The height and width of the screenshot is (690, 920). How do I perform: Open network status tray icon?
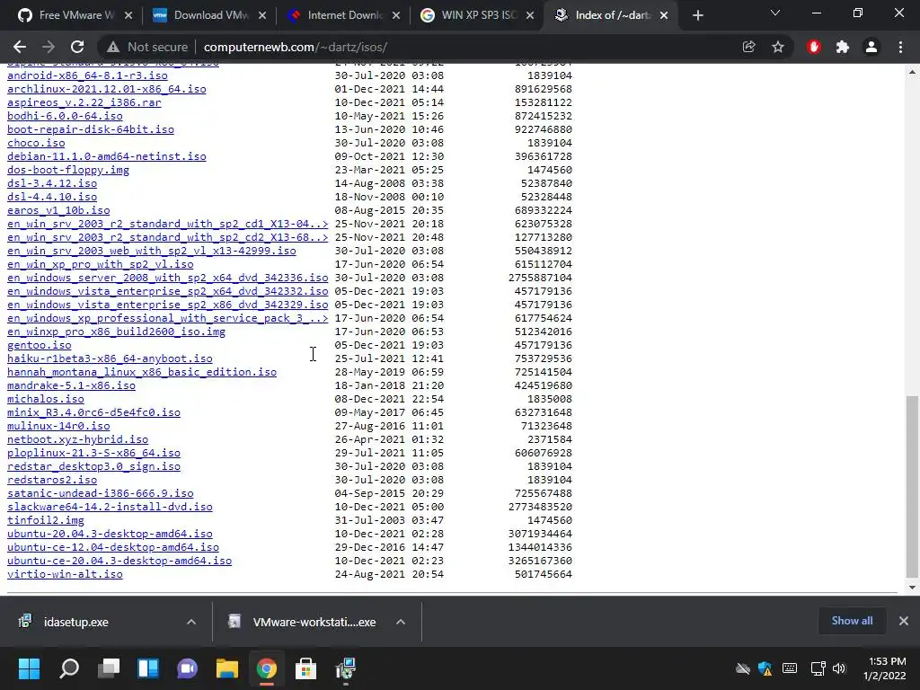click(x=818, y=668)
